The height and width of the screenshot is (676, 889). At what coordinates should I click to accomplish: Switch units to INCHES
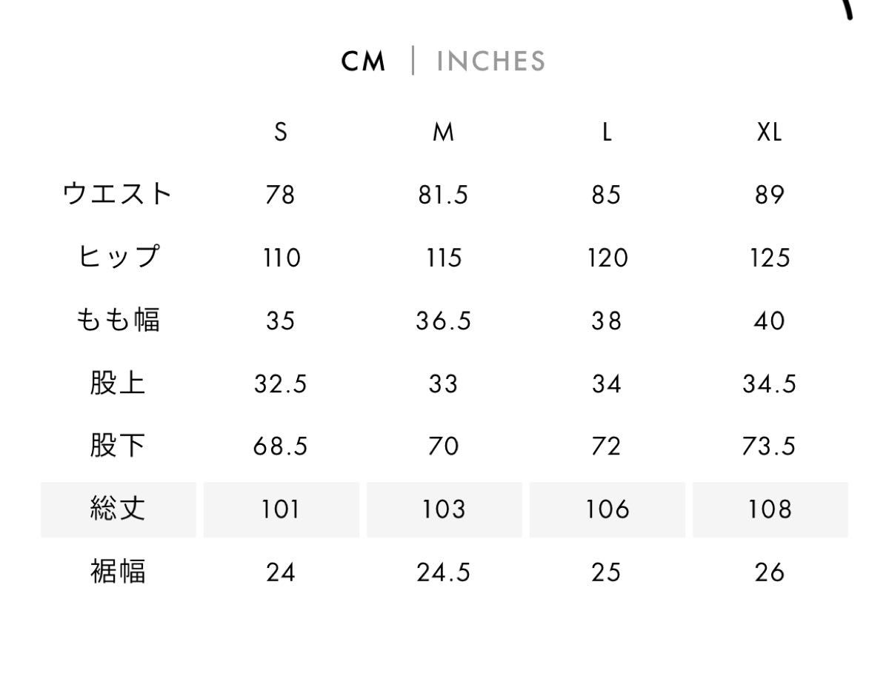[x=490, y=61]
